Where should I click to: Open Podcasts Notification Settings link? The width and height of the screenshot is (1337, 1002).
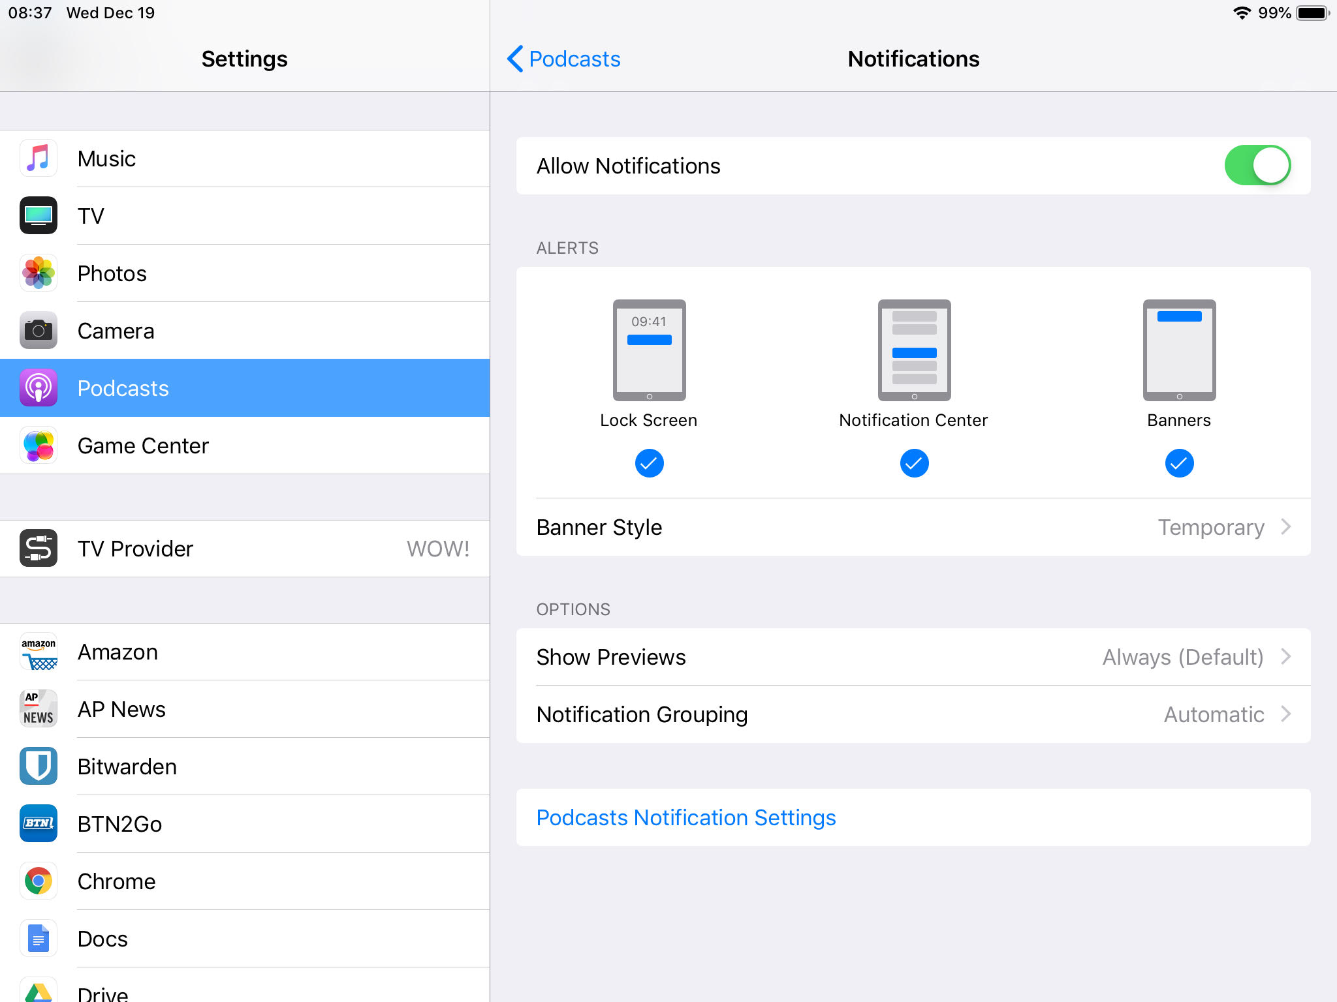tap(686, 817)
